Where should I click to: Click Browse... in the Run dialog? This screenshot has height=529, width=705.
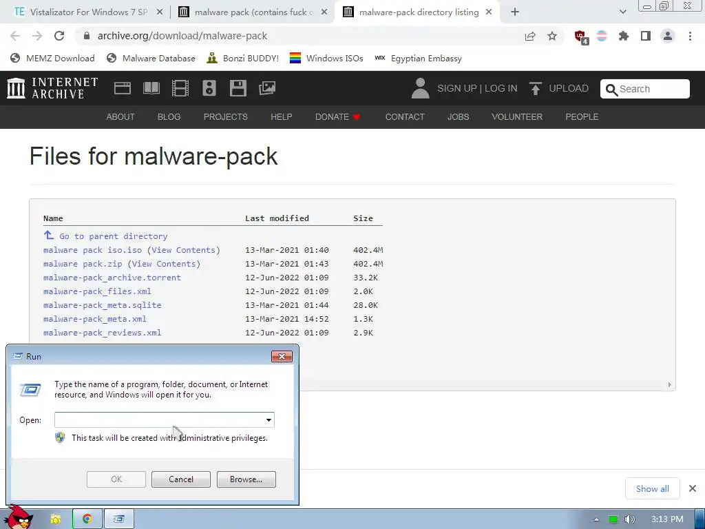tap(246, 479)
